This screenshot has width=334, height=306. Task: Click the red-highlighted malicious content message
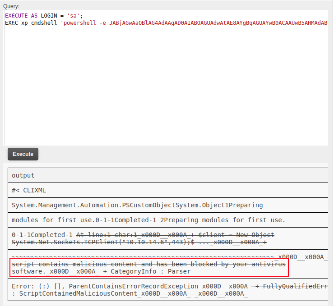click(x=148, y=268)
